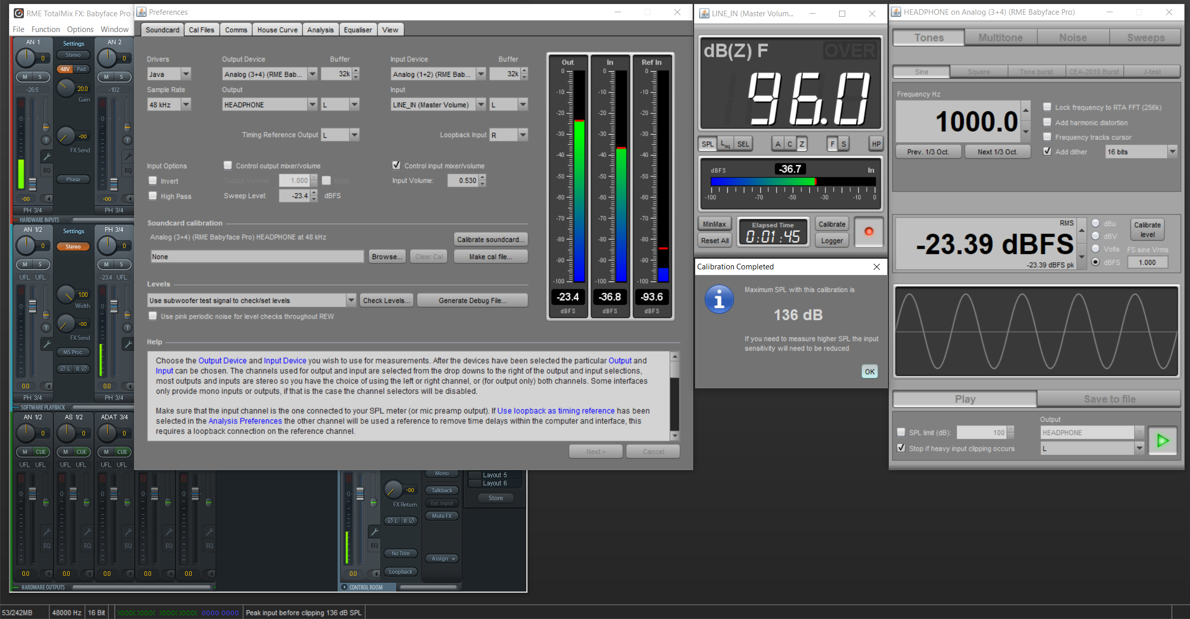Uncheck Add dither option

pos(1047,151)
